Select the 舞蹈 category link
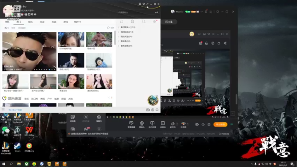 pyautogui.click(x=43, y=99)
